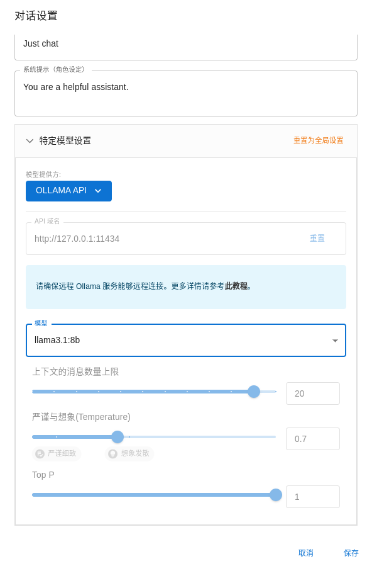Screen dimensions: 372x566
Task: Click the 上下文的消息数量上限 slider handle
Action: point(254,392)
